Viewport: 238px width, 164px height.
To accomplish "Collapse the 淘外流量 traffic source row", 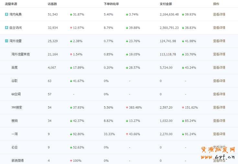I will tap(6, 41).
